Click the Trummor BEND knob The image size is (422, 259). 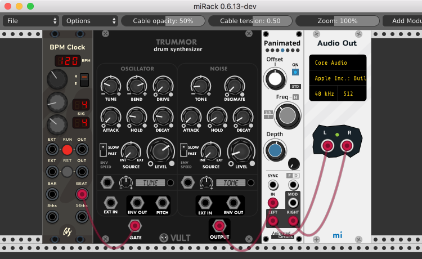point(137,86)
